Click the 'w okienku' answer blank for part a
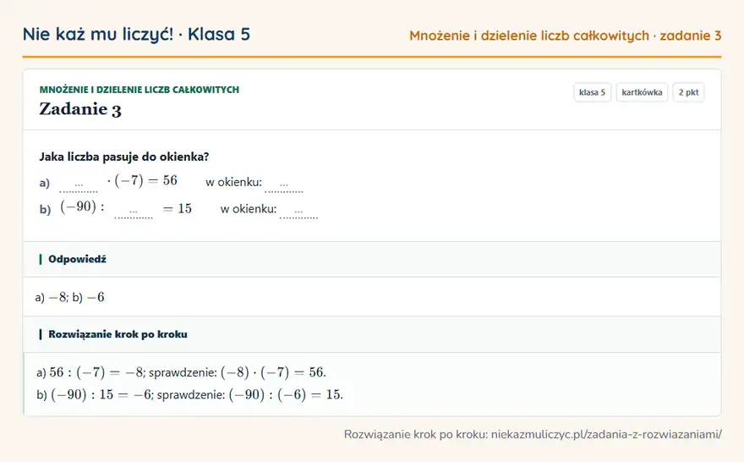 [x=284, y=184]
